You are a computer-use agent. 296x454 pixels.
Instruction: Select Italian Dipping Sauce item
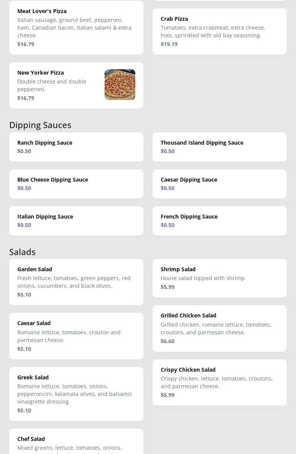click(x=76, y=220)
